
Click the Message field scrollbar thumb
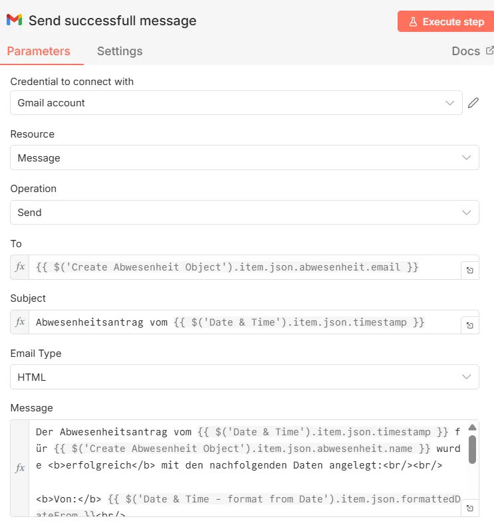[472, 449]
